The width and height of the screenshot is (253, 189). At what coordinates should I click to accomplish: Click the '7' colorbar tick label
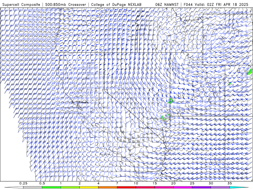117,183
